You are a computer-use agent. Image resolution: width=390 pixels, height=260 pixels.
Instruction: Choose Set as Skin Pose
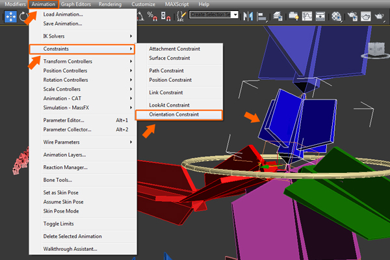(x=83, y=192)
